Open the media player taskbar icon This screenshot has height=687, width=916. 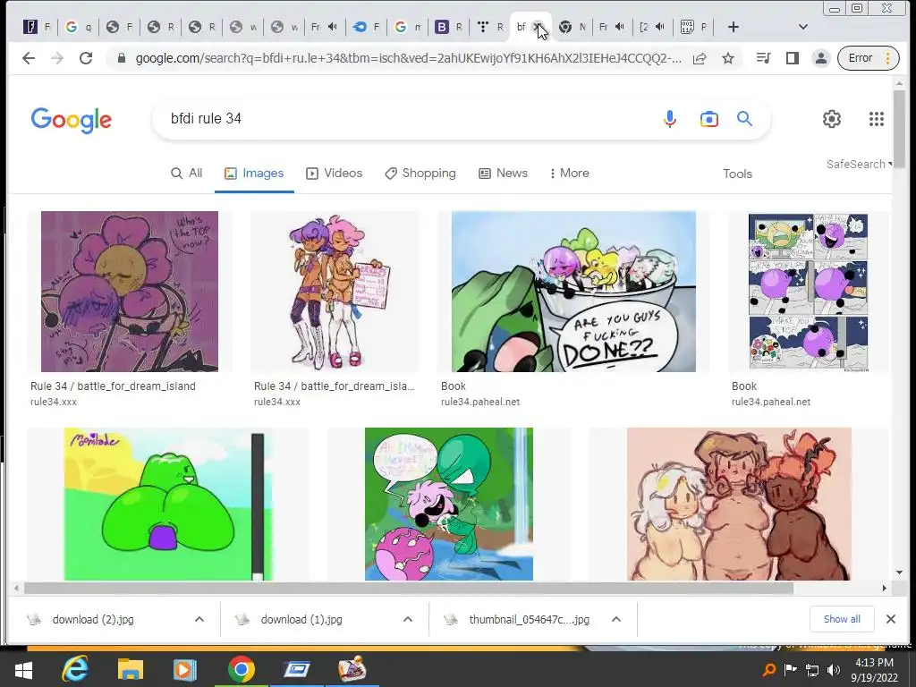coord(184,669)
